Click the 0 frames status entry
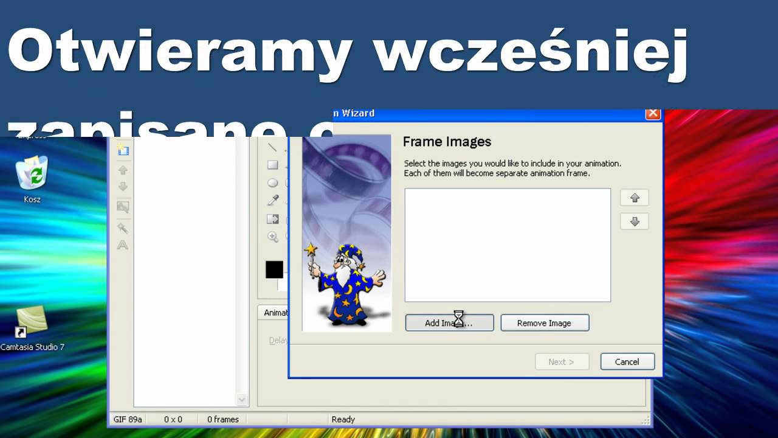This screenshot has width=778, height=438. coord(223,419)
